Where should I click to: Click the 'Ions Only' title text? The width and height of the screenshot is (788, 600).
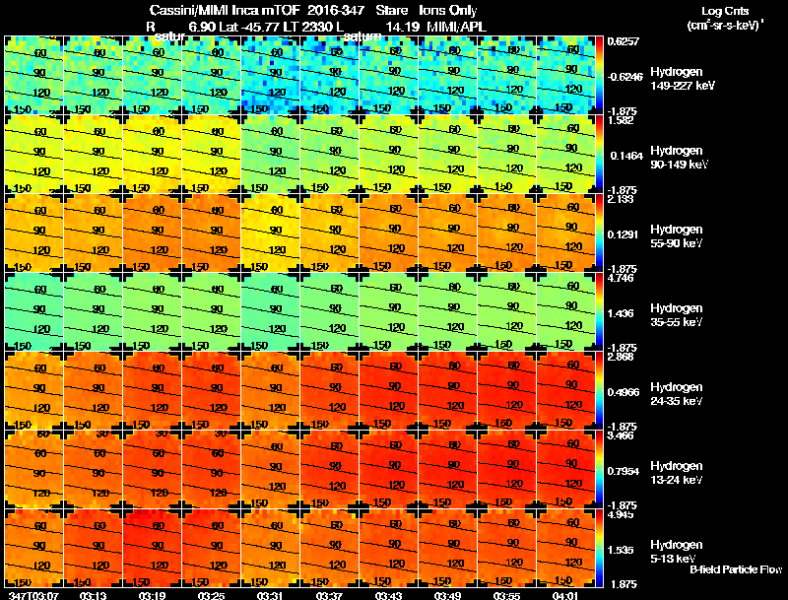[x=448, y=11]
